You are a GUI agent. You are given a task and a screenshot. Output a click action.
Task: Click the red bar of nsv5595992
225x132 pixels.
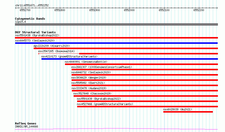pyautogui.click(x=145, y=85)
